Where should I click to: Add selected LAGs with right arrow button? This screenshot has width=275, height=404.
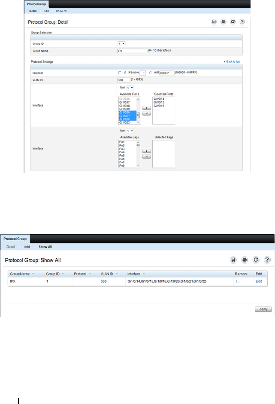[x=147, y=151]
